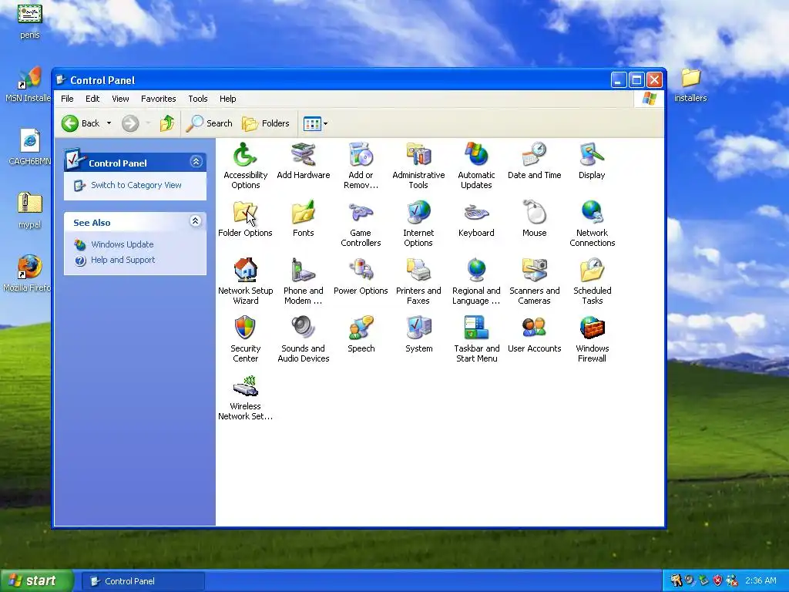Select Regional and Language options icon

click(x=476, y=281)
